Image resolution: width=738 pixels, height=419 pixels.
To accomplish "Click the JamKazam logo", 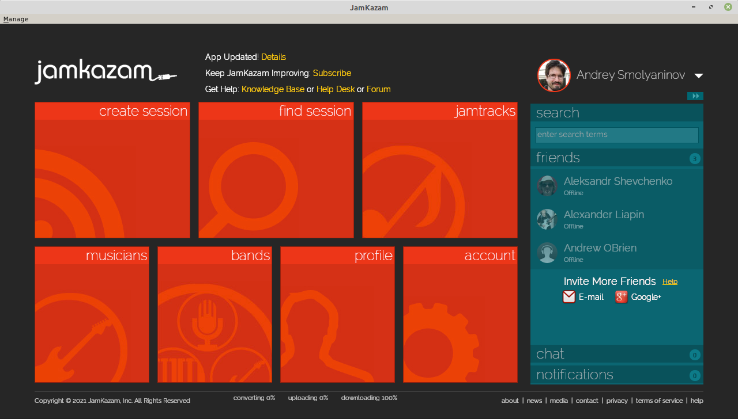I will pos(106,72).
